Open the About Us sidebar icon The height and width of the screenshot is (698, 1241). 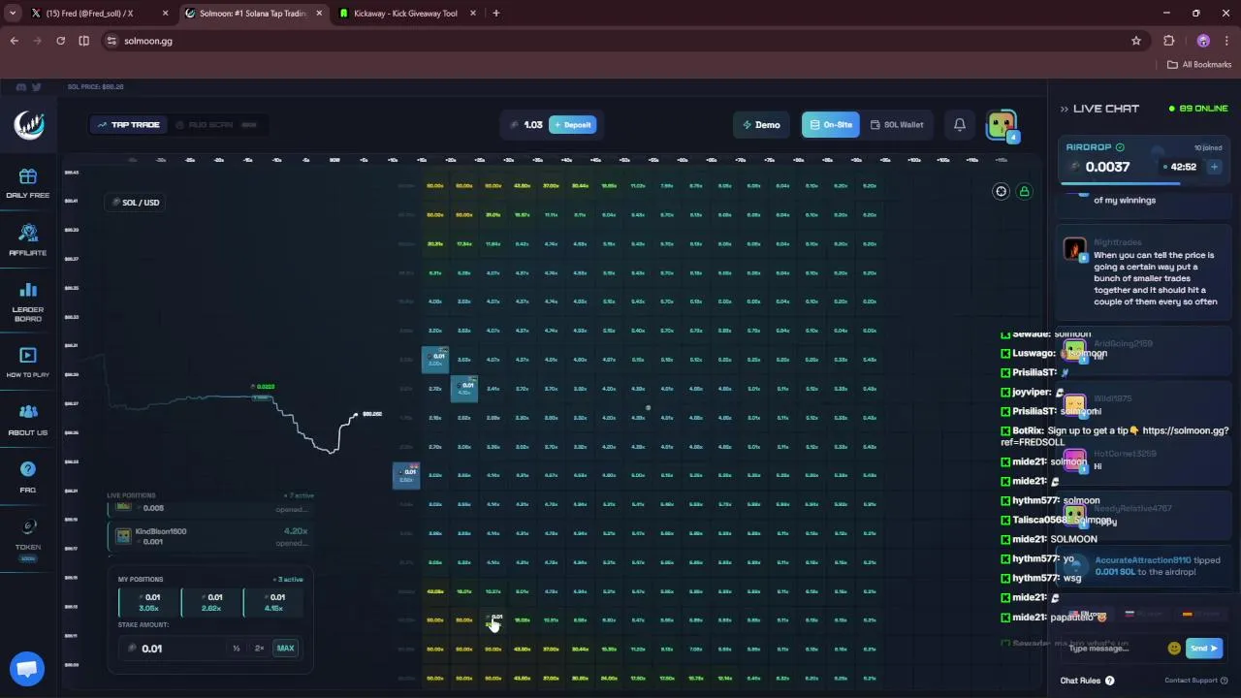click(28, 412)
